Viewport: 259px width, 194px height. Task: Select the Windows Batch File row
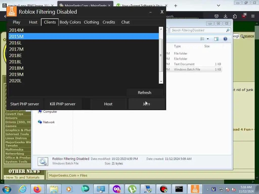click(193, 69)
